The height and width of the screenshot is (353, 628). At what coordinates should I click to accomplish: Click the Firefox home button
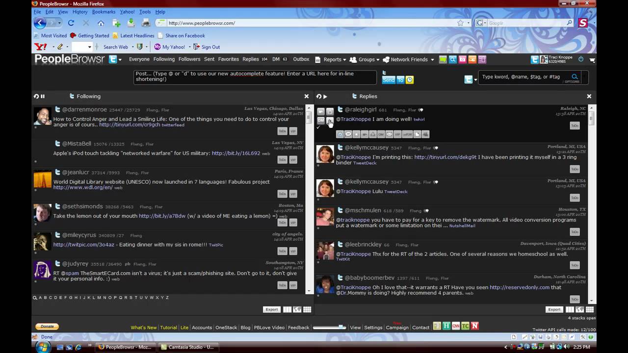101,23
